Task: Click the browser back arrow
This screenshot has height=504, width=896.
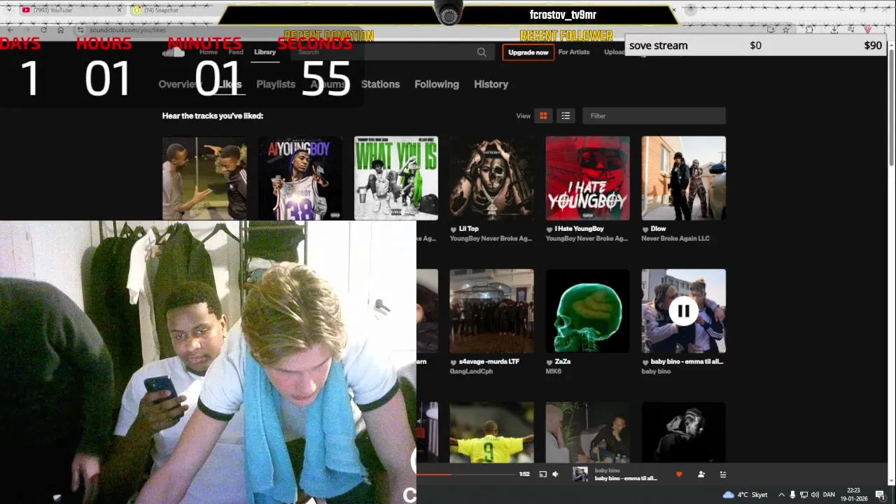Action: [10, 30]
